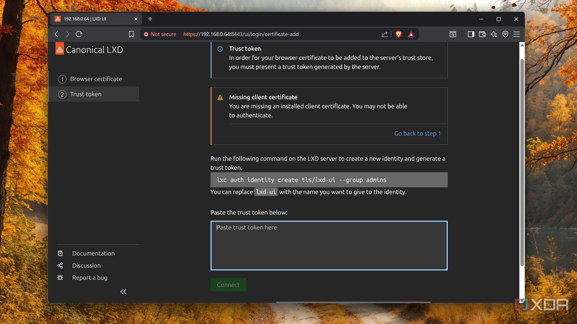The width and height of the screenshot is (577, 324).
Task: Select the address bar URL
Action: click(x=241, y=34)
